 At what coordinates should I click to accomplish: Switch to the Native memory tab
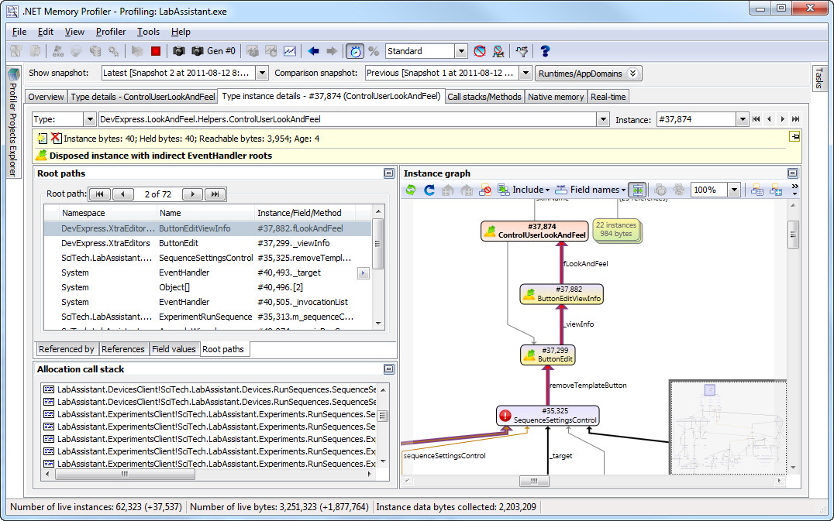(556, 97)
